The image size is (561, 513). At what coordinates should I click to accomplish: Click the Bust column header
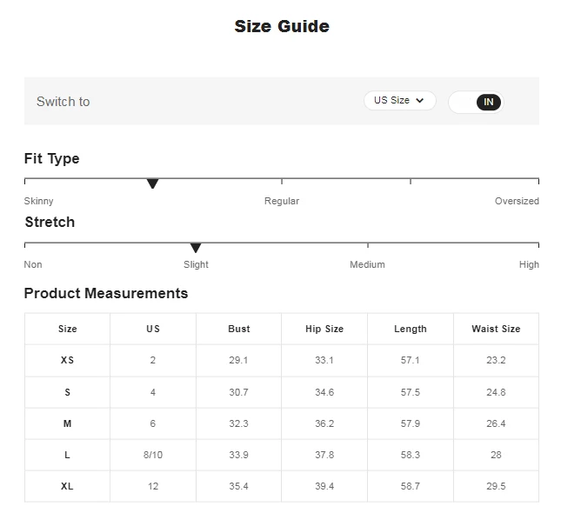pyautogui.click(x=239, y=329)
